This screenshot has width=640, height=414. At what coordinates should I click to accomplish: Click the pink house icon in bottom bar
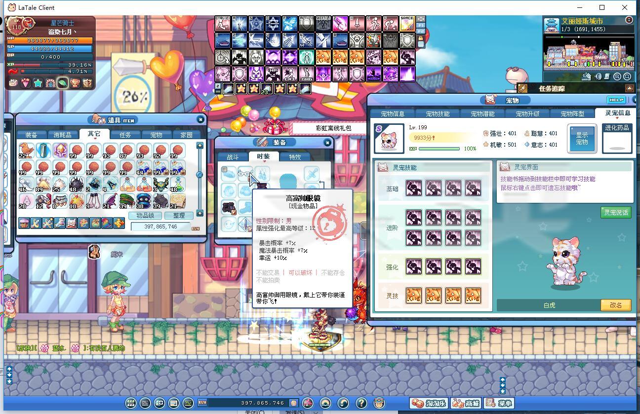tap(308, 403)
